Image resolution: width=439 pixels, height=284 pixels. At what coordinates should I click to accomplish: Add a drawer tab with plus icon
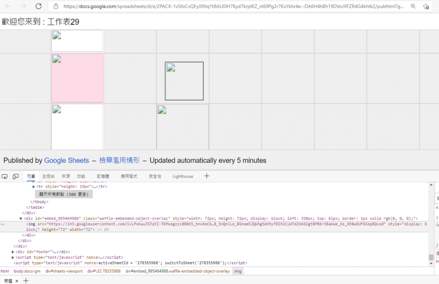26,281
